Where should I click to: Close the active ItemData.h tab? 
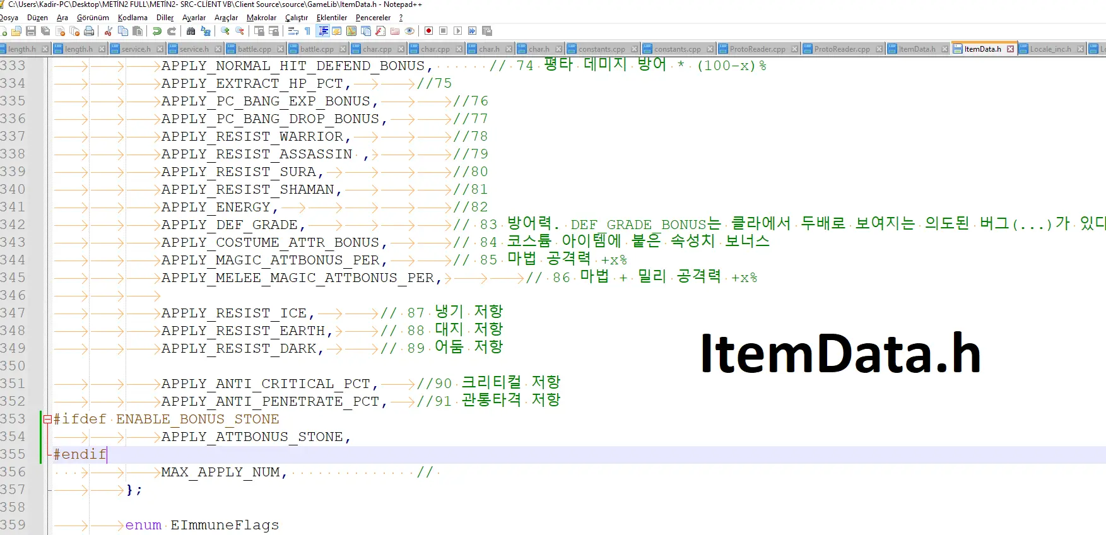(x=1010, y=49)
